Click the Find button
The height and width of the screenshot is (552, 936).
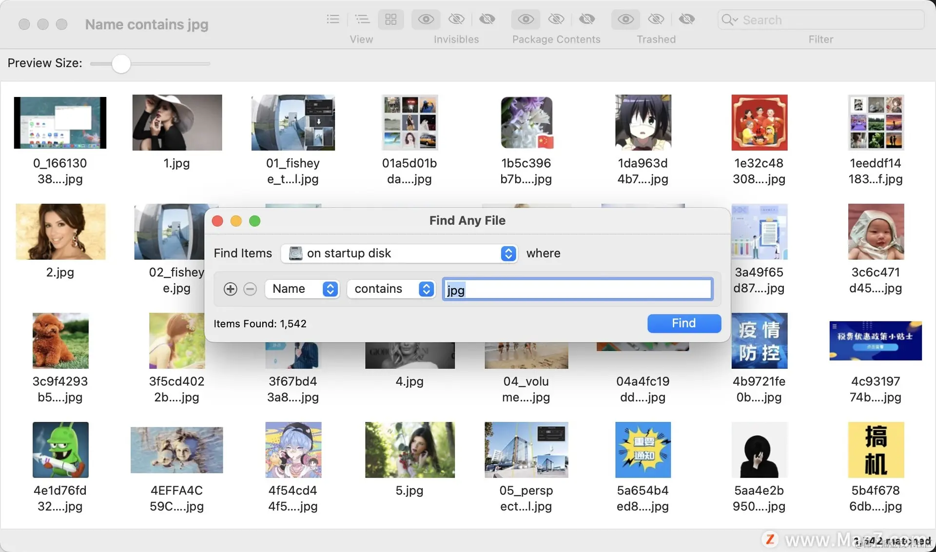[x=683, y=323]
